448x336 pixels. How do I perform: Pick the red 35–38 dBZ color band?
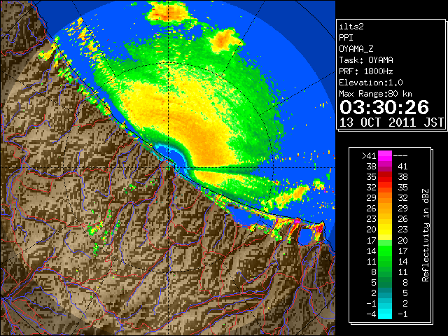click(385, 177)
